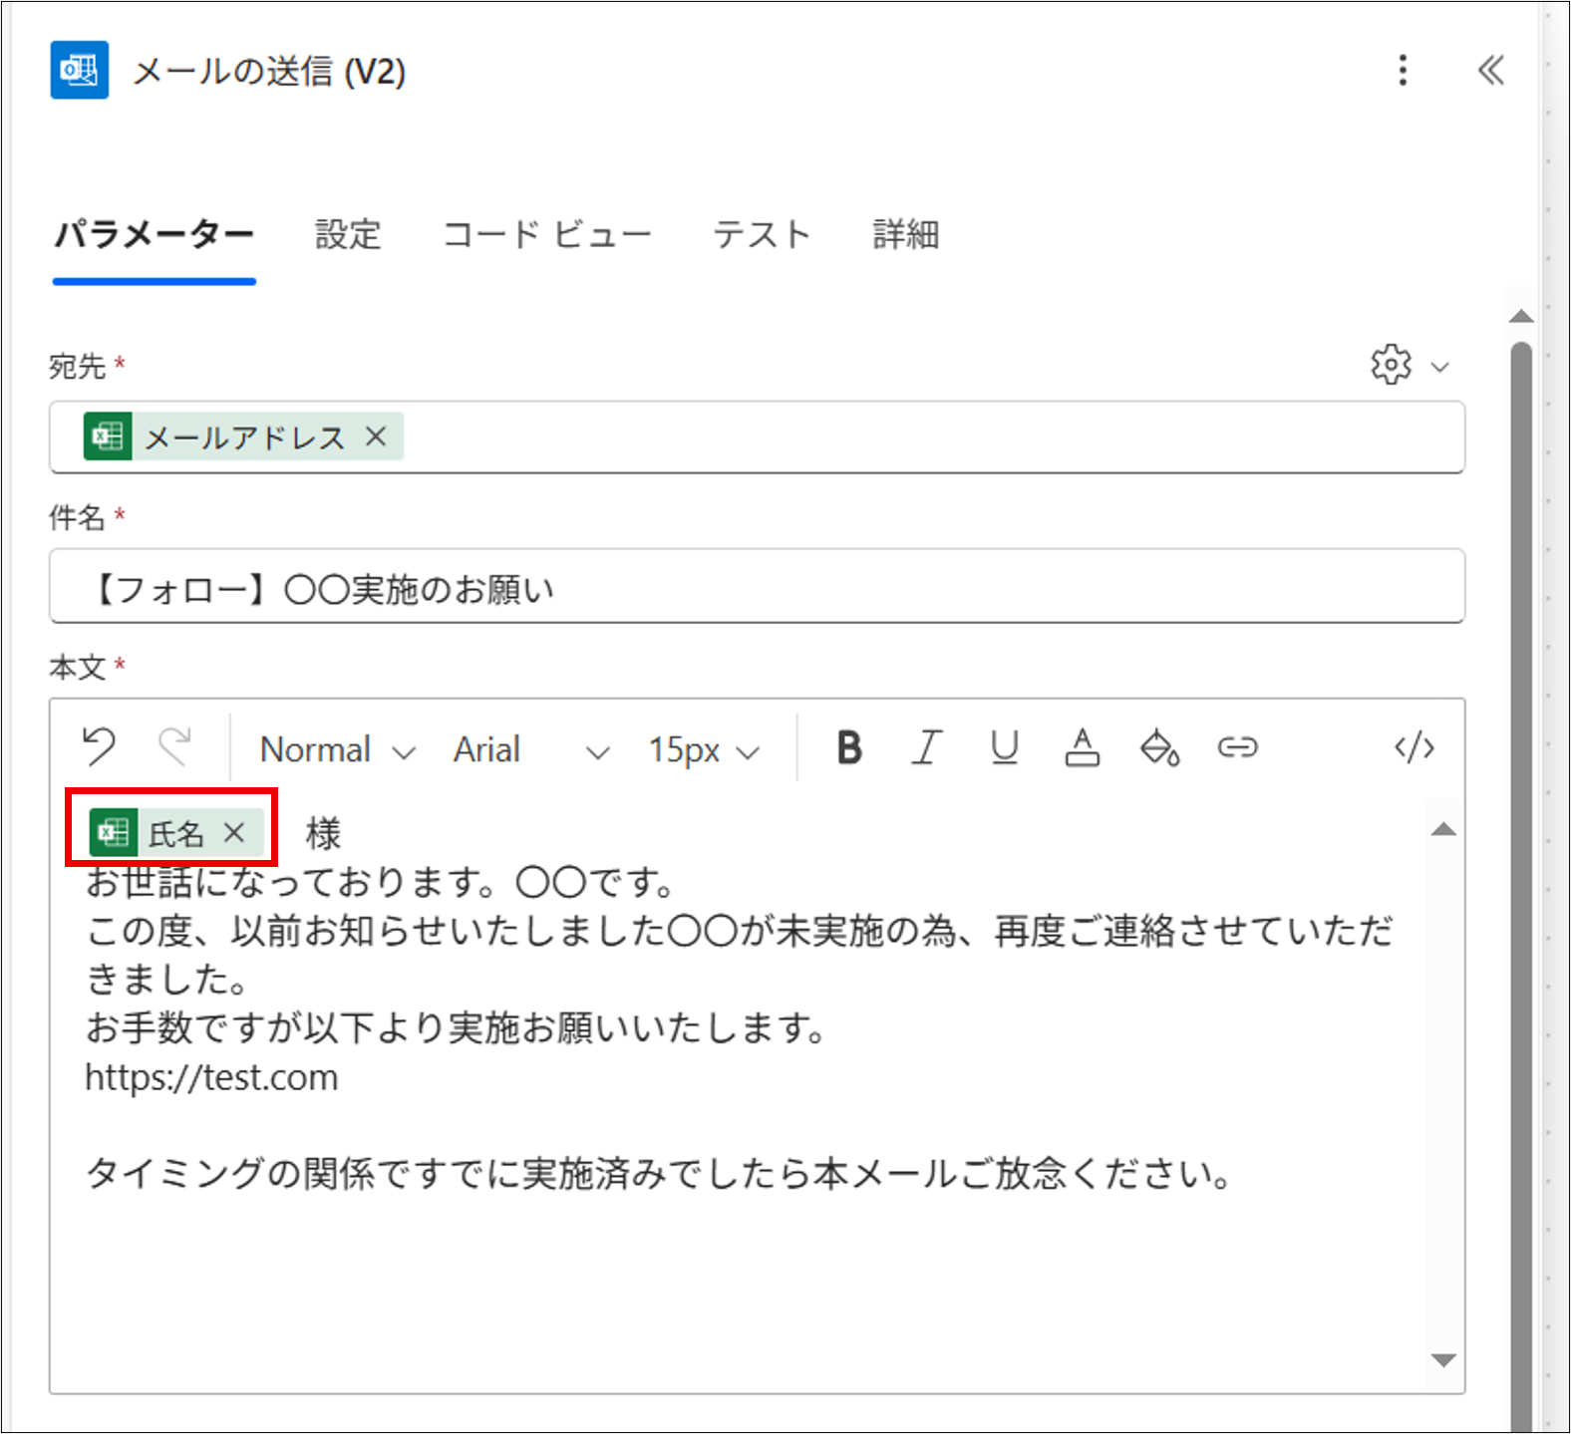The width and height of the screenshot is (1571, 1434).
Task: Click the undo arrow in body editor
Action: [x=99, y=747]
